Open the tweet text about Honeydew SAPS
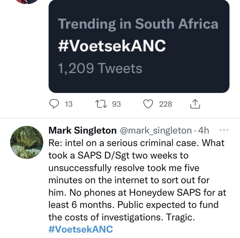The image size is (240, 238). click(137, 180)
